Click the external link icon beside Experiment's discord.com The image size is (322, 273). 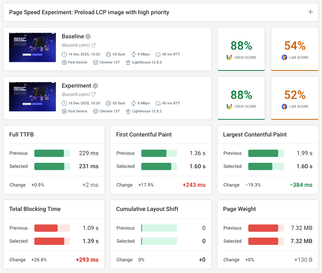(x=93, y=94)
